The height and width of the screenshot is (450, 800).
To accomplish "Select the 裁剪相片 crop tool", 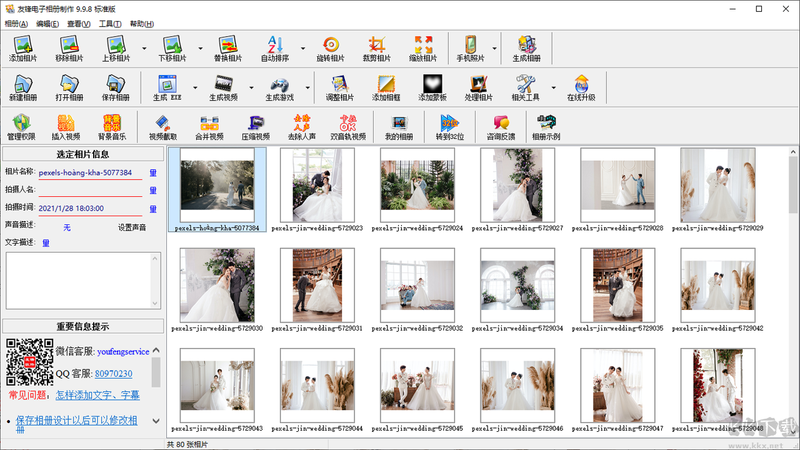I will point(376,49).
